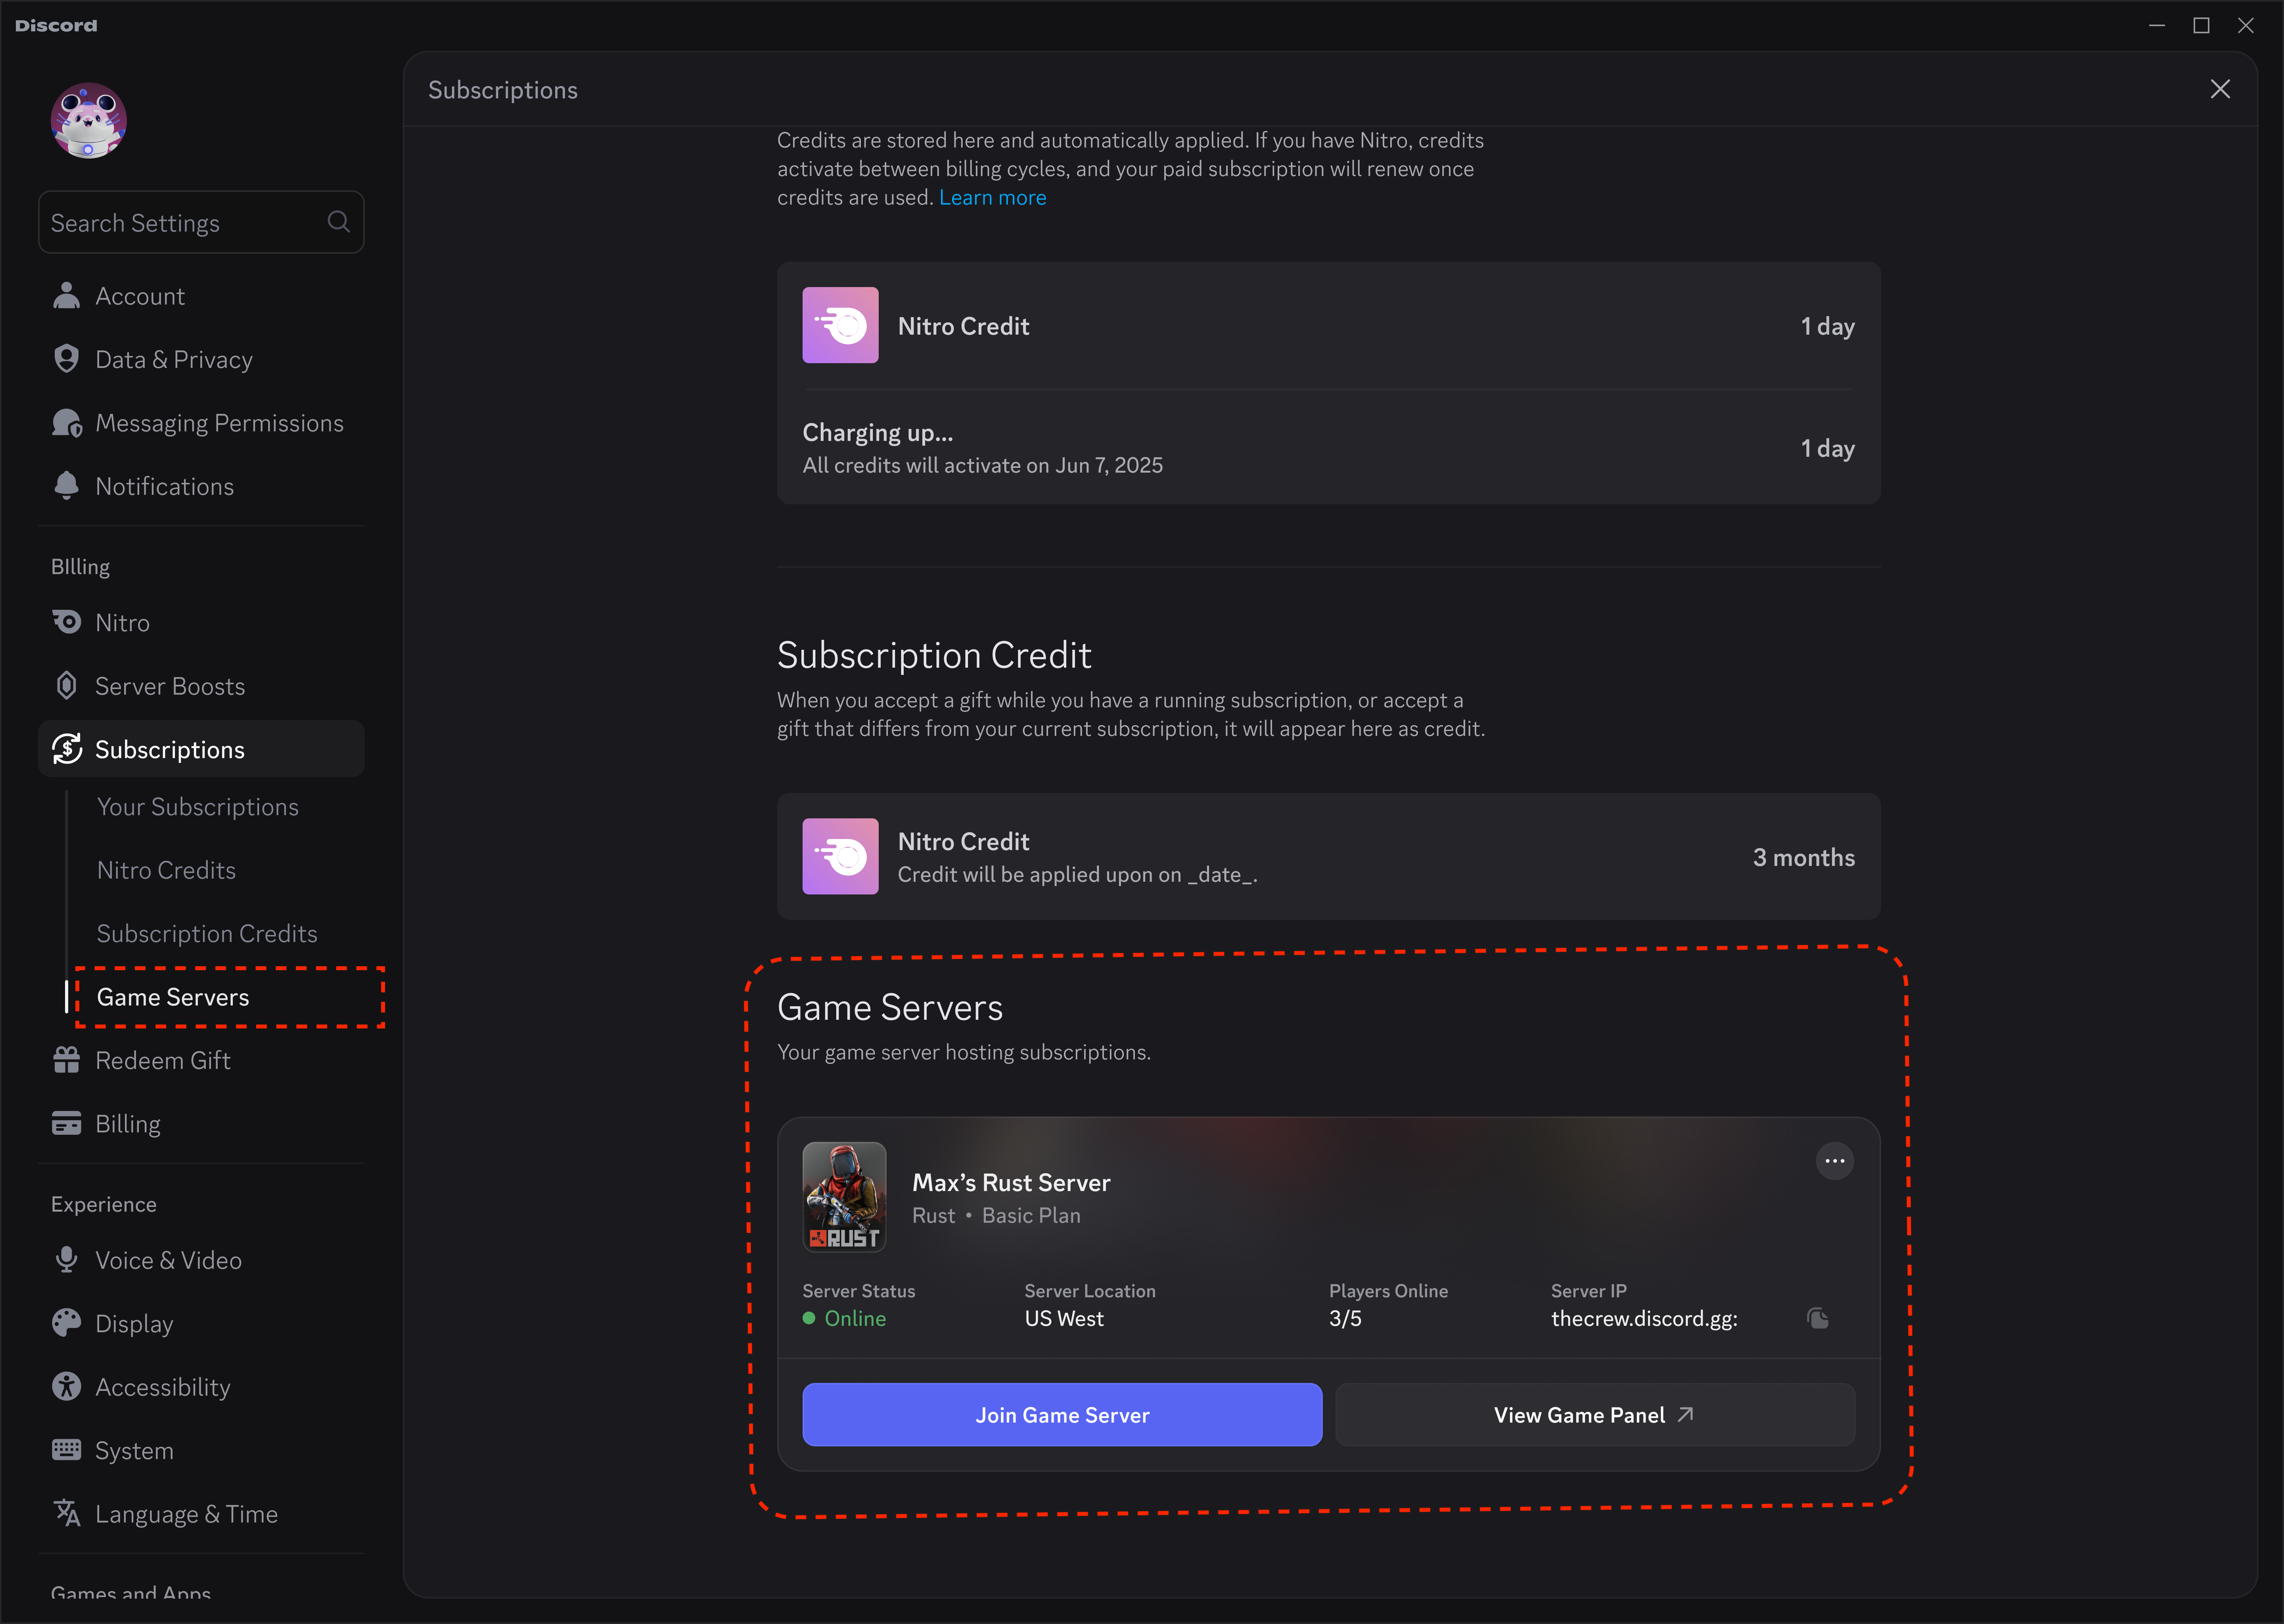Open Data & Privacy settings
The image size is (2284, 1624).
pos(201,359)
